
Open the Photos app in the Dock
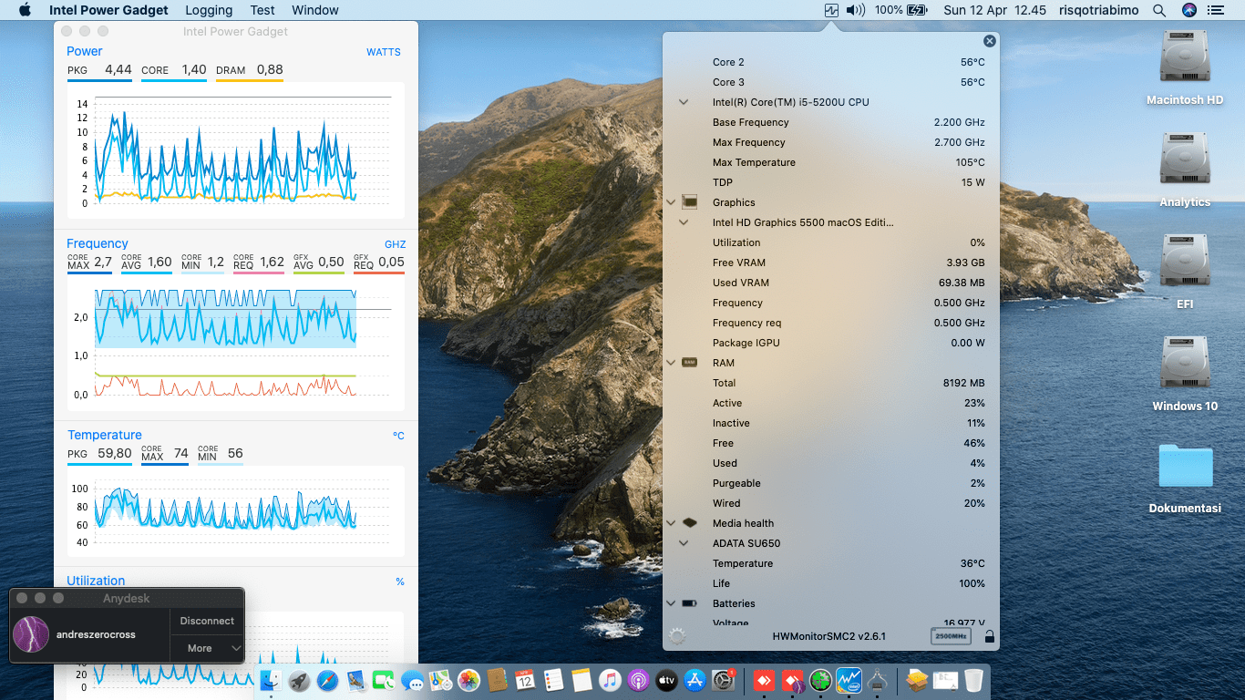coord(468,680)
